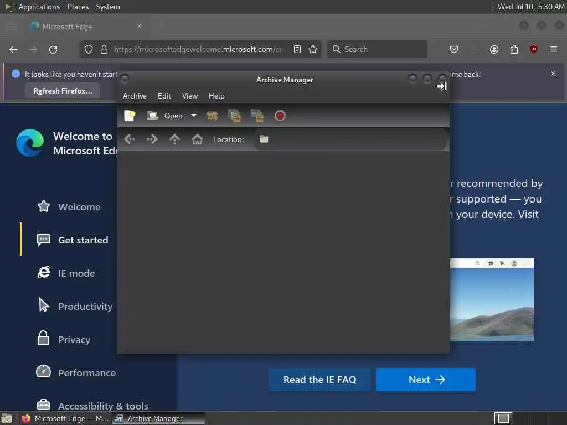Go forward in Archive Manager location bar
This screenshot has width=567, height=425.
click(x=152, y=139)
